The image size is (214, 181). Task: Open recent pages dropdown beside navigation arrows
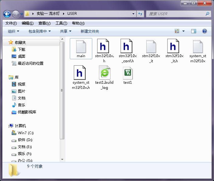click(22, 14)
